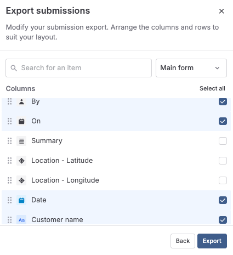
Task: Select the Date row label
Action: coord(39,200)
